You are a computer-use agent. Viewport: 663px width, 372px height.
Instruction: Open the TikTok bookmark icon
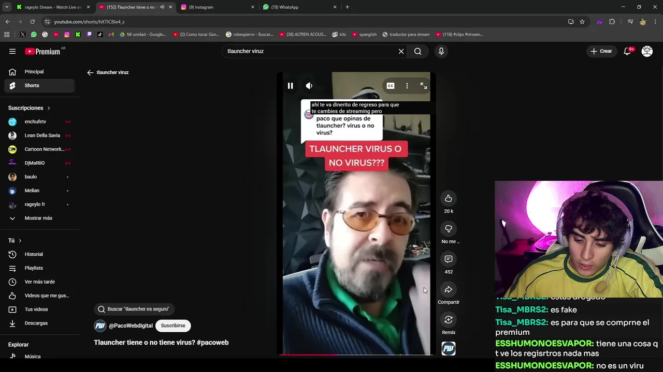pyautogui.click(x=100, y=35)
